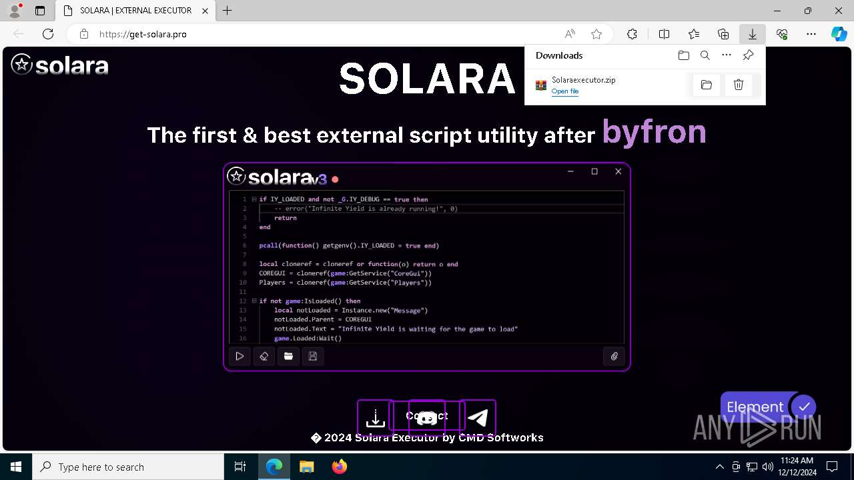
Task: Open volume control in system tray
Action: (768, 467)
